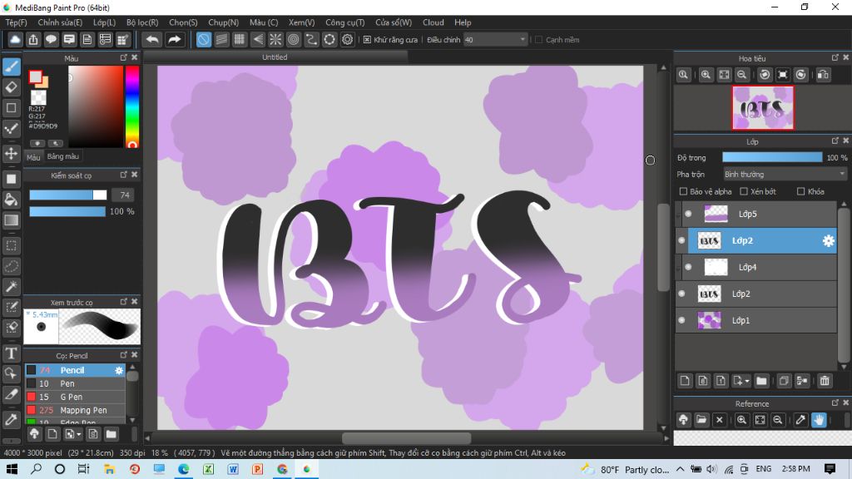Select the Pen brush in list
Screen dimensions: 852x479
(x=75, y=383)
